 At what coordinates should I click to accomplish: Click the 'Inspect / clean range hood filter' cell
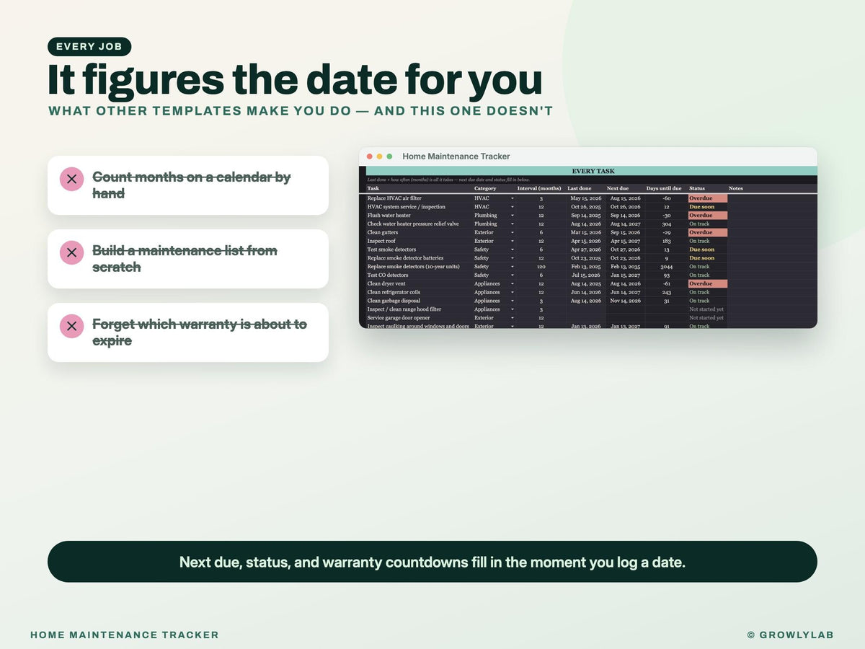click(x=419, y=309)
